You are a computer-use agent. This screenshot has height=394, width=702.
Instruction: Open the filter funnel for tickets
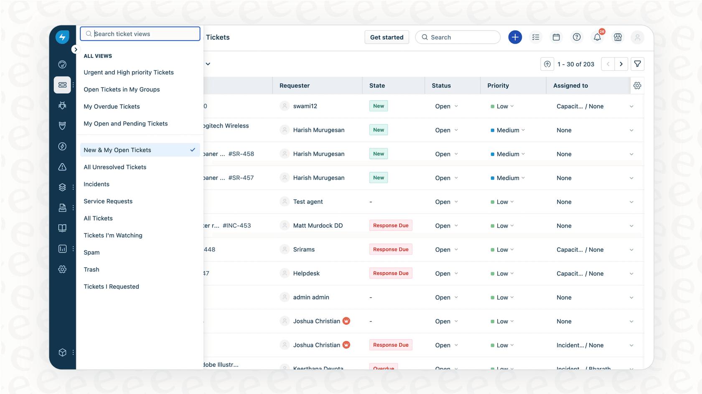point(637,64)
